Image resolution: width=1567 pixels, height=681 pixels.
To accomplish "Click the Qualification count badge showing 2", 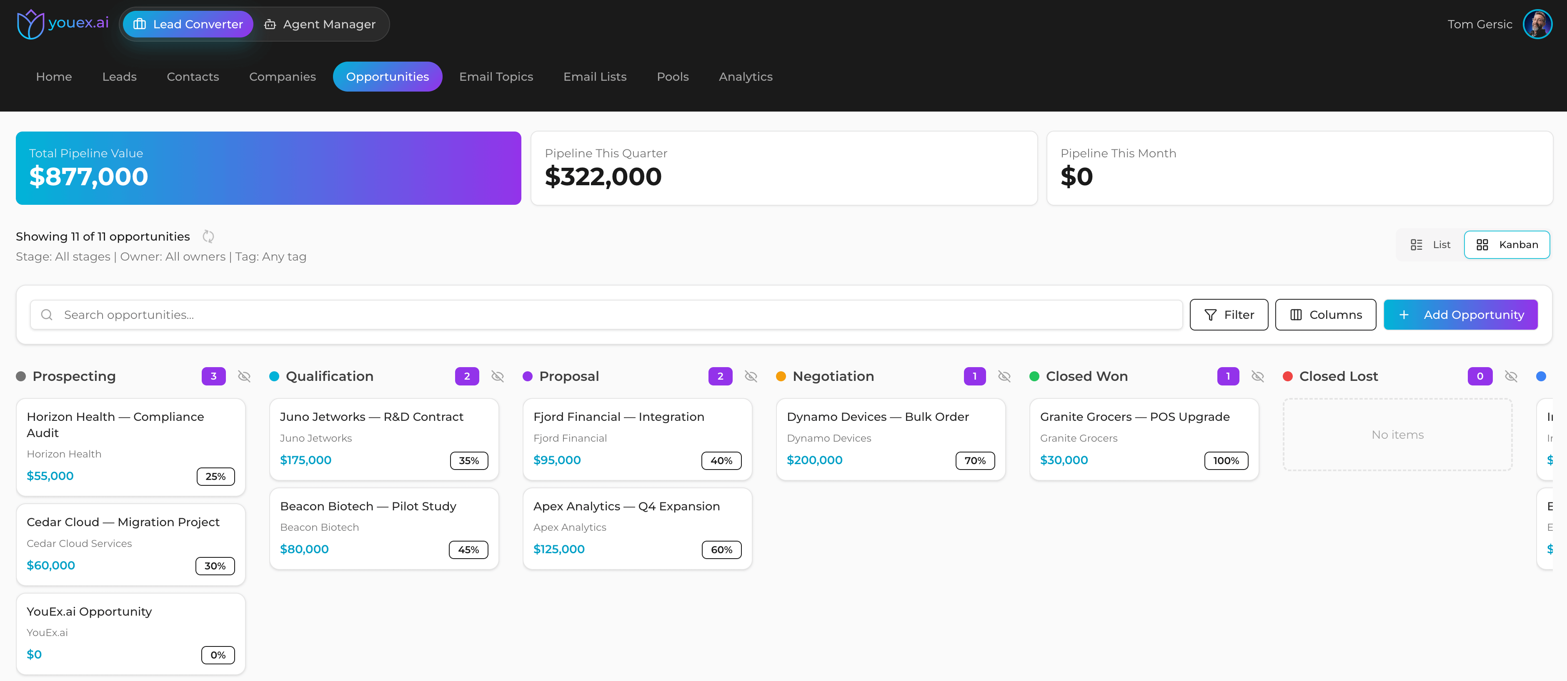I will click(x=467, y=376).
